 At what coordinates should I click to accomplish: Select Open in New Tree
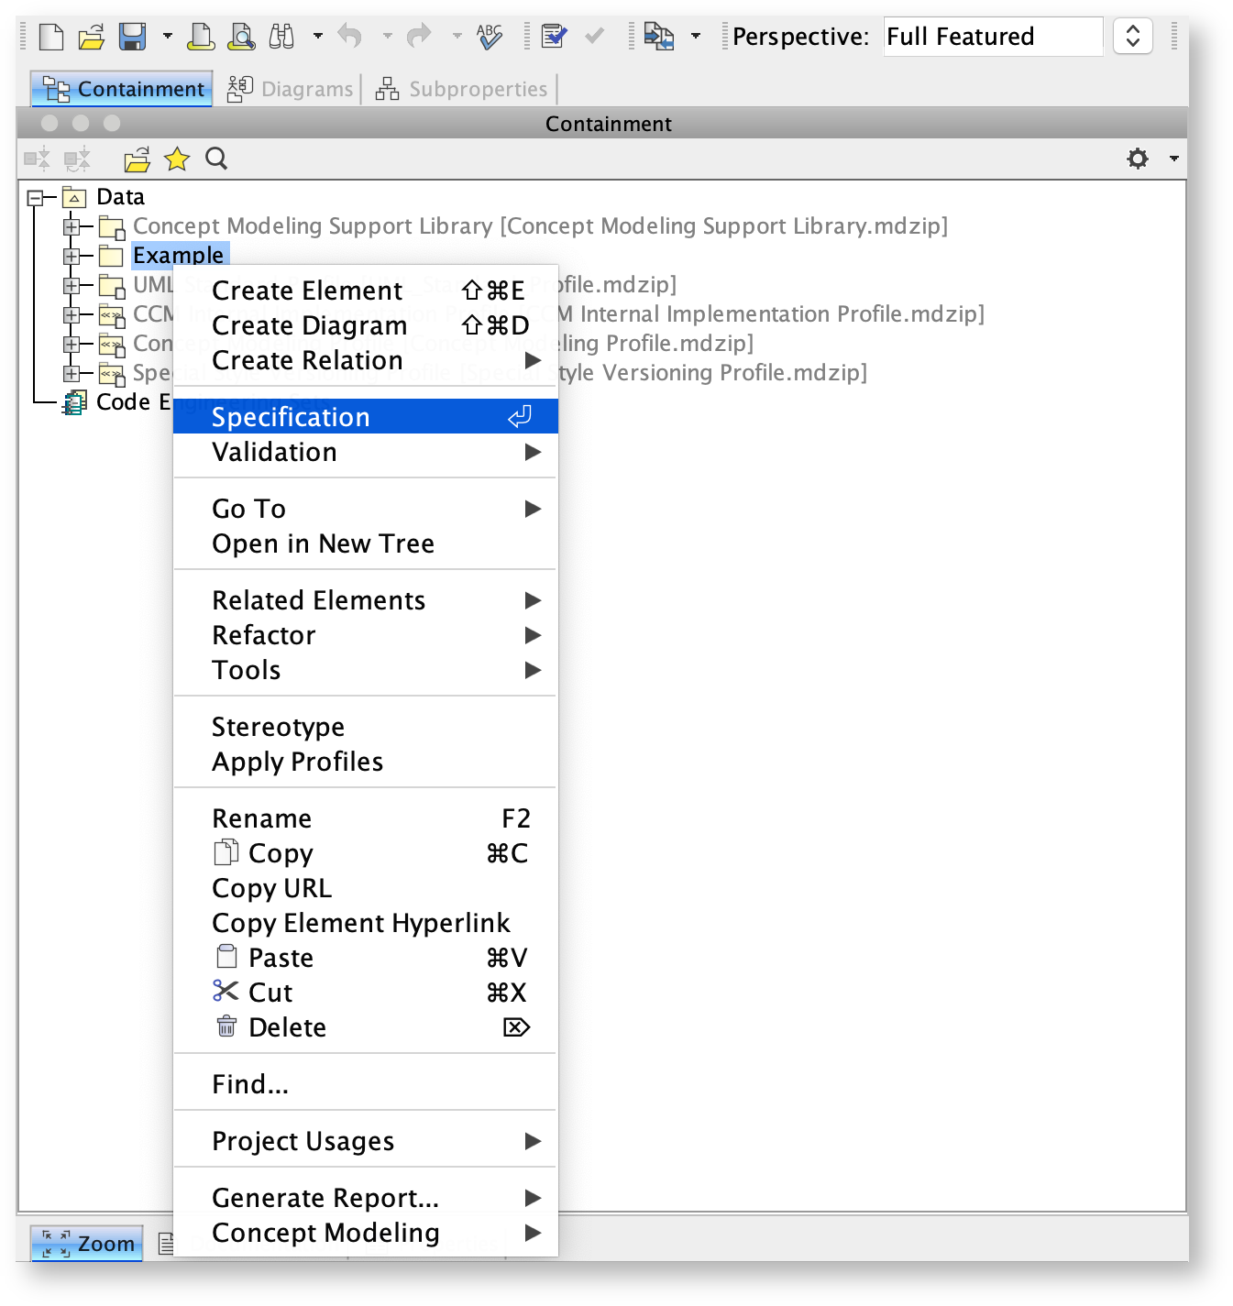[x=366, y=543]
